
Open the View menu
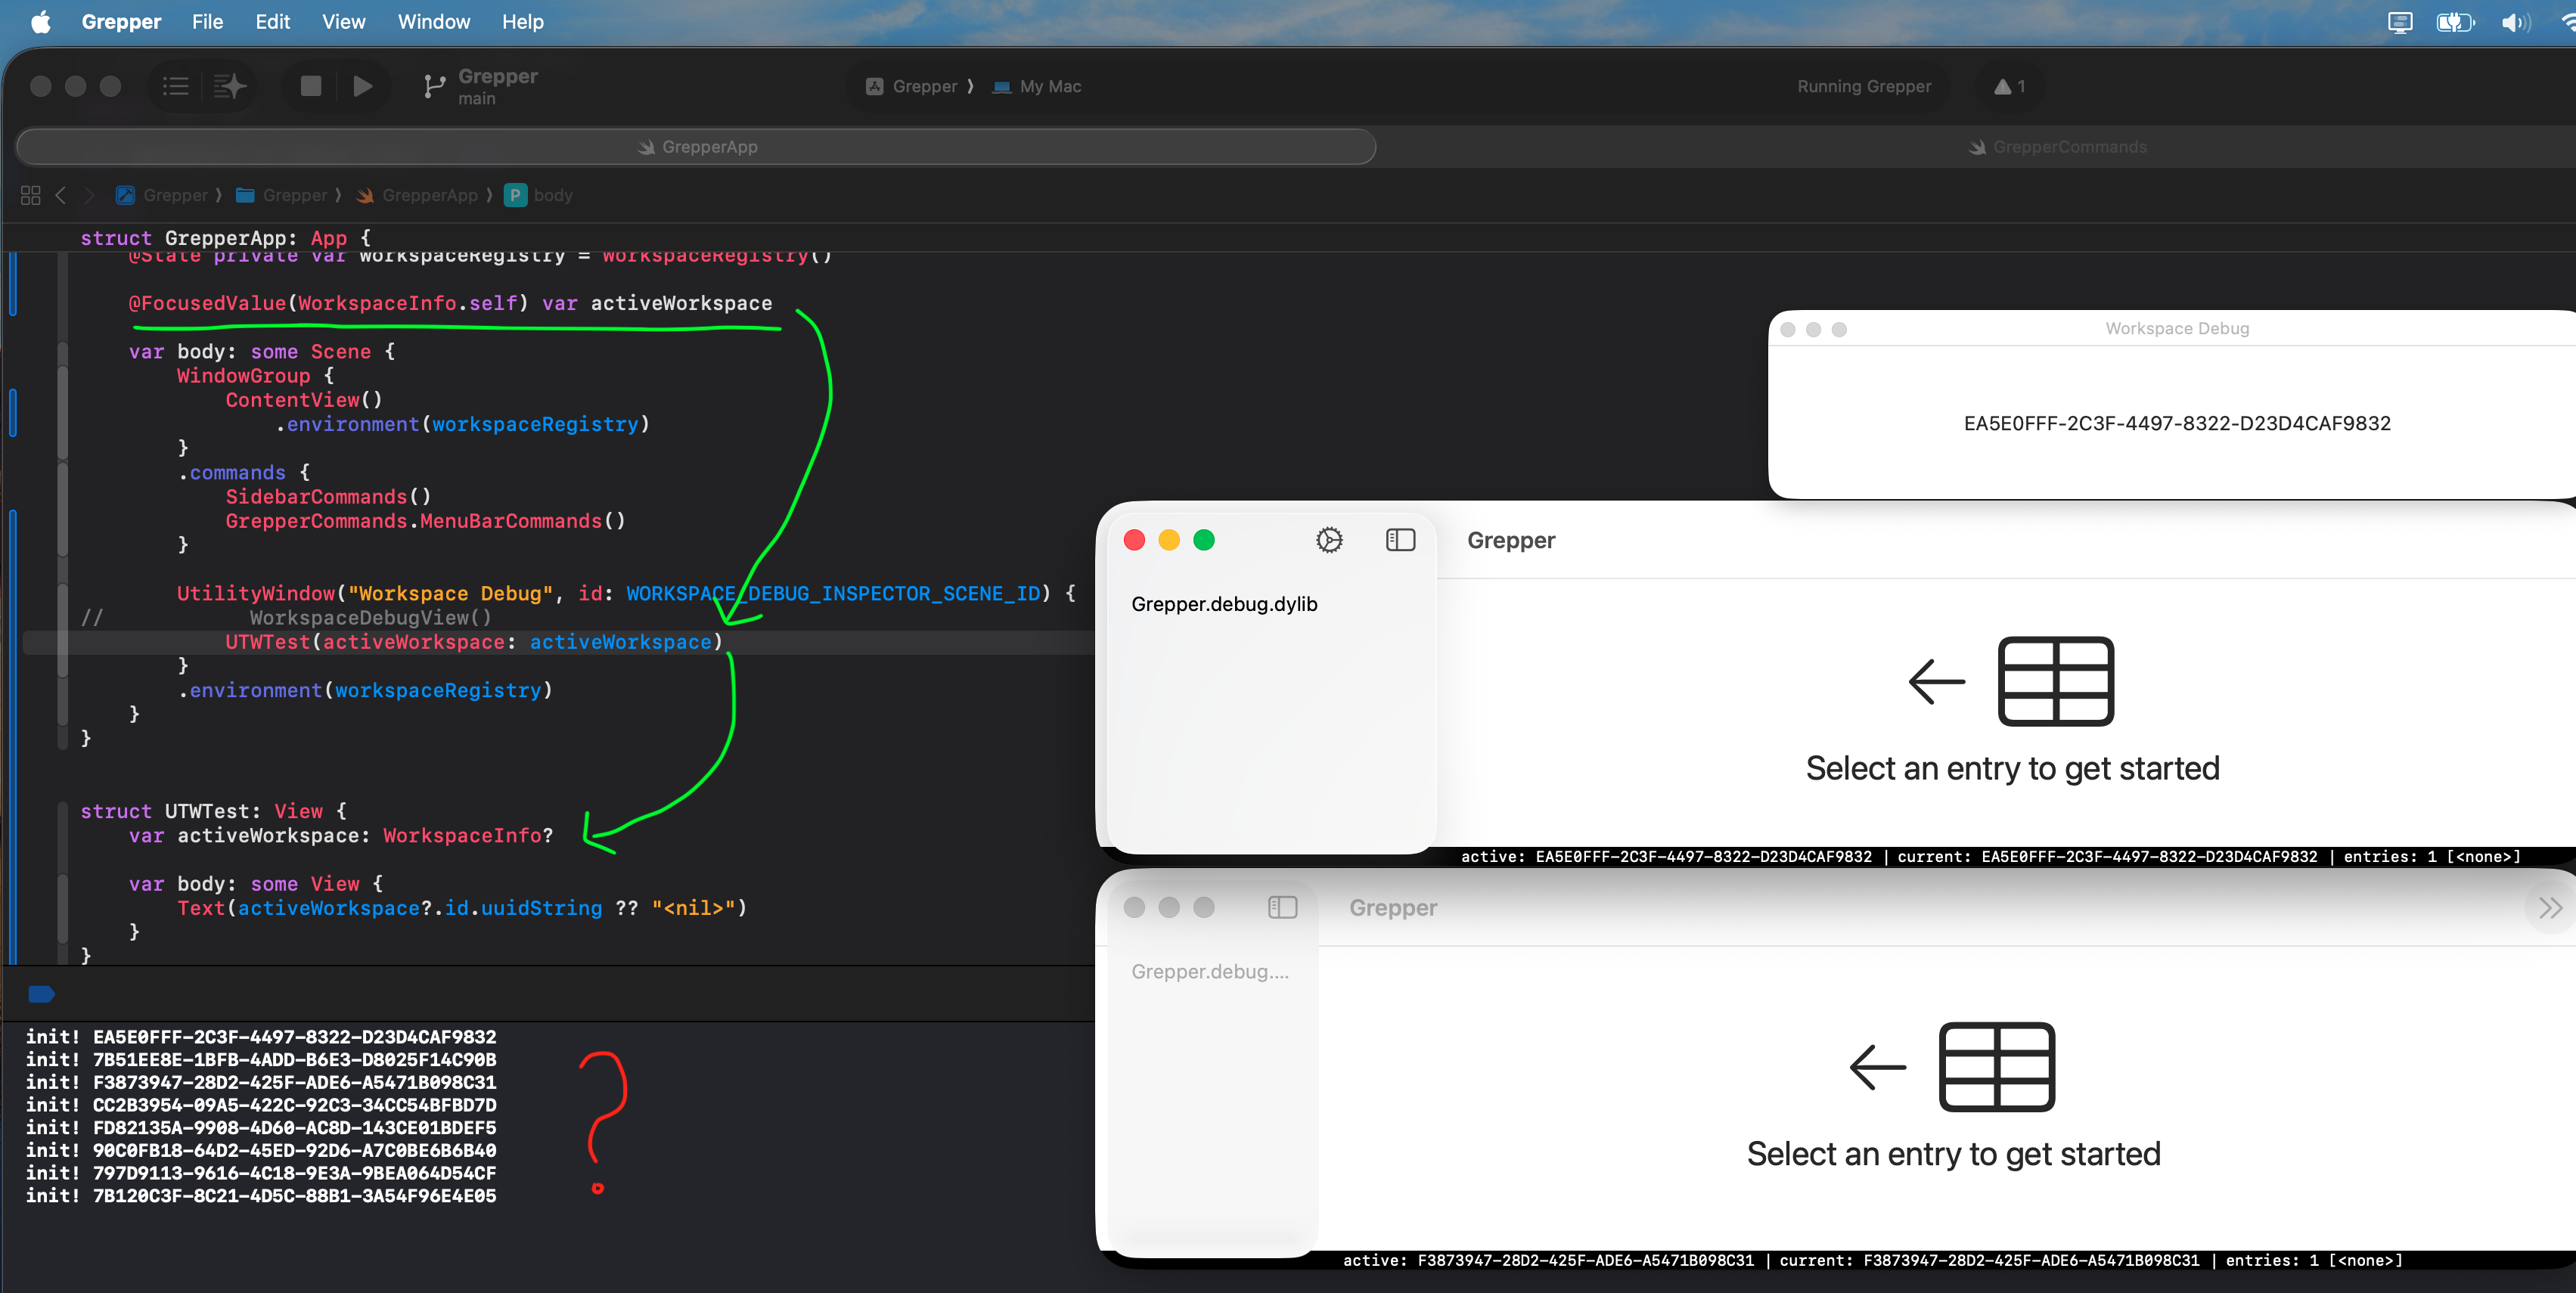[x=343, y=22]
